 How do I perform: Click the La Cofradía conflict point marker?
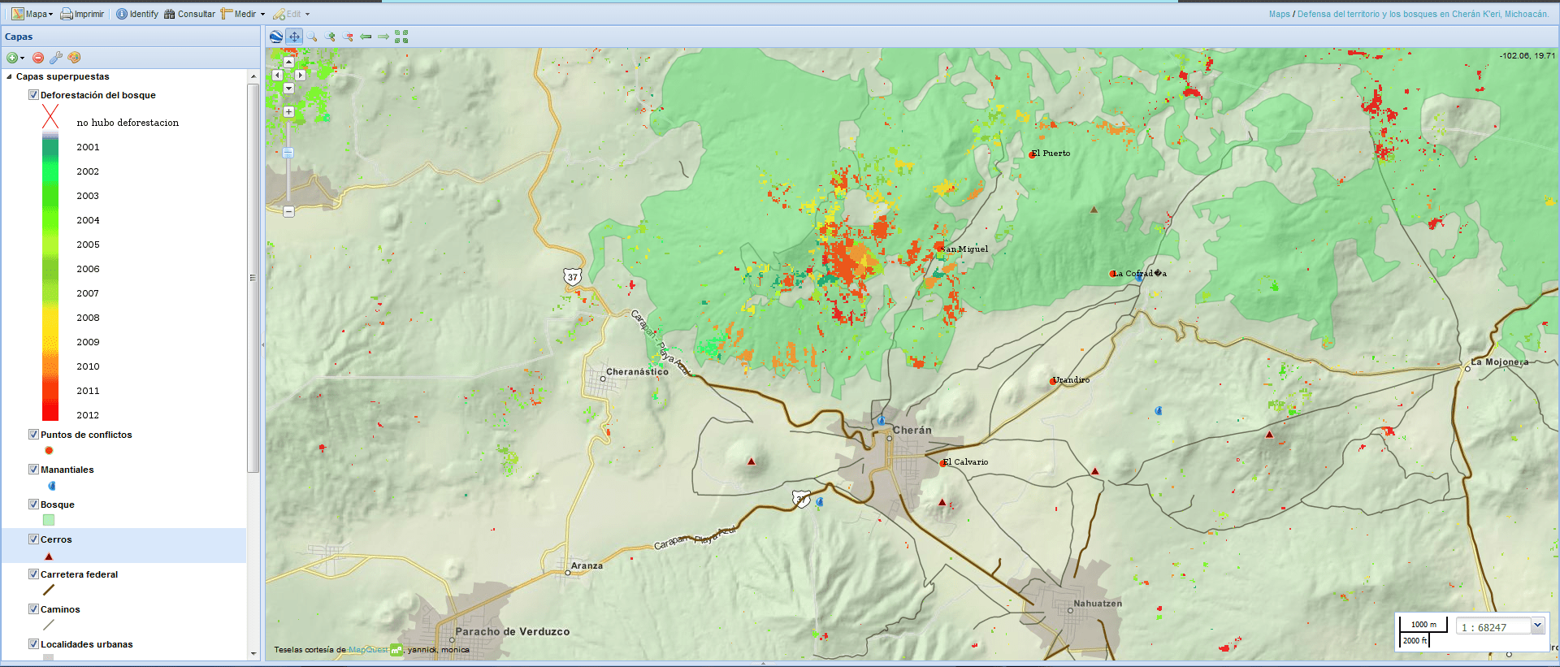1113,274
